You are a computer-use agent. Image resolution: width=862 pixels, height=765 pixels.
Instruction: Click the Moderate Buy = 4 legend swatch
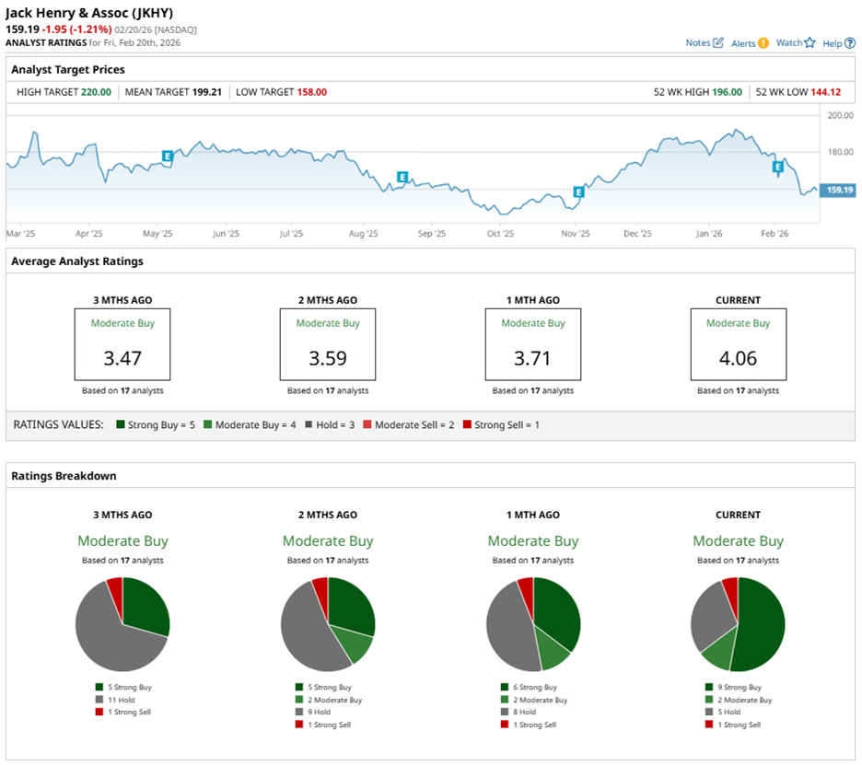pyautogui.click(x=208, y=424)
